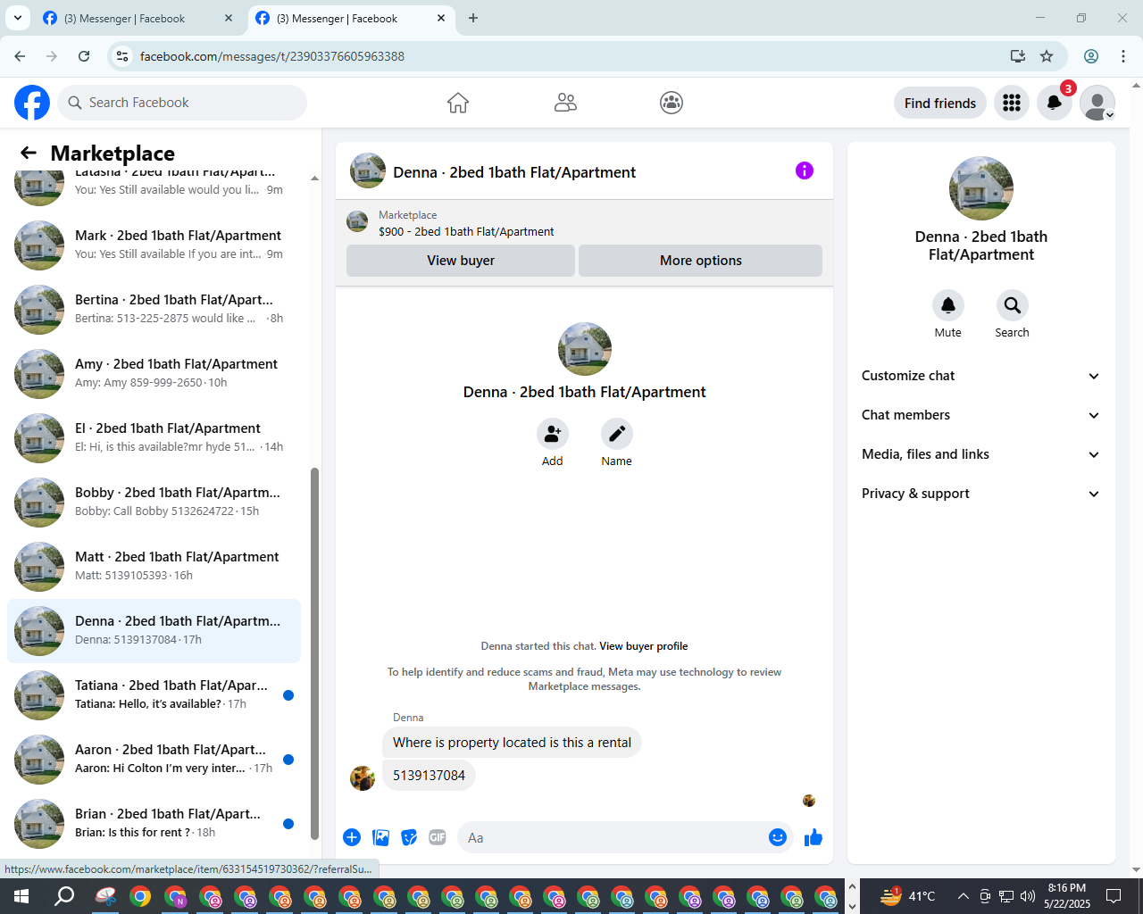View site information icon in address bar

click(x=122, y=56)
